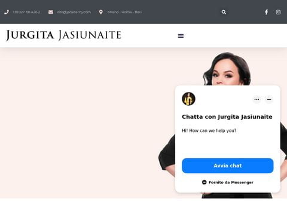This screenshot has width=287, height=215.
Task: Minimize the Messenger chat widget
Action: coord(269,99)
